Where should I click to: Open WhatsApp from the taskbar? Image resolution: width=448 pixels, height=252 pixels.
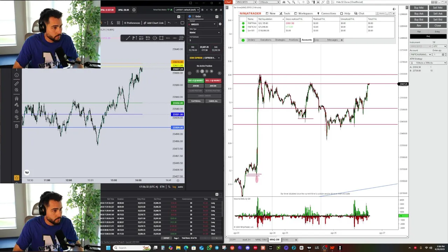tap(209, 248)
